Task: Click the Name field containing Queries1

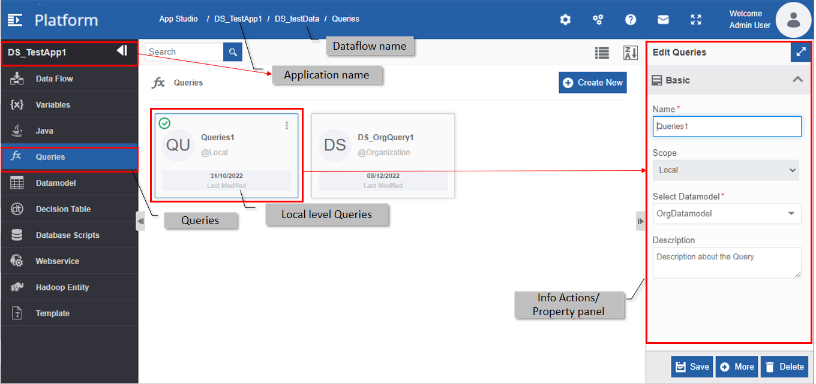Action: pos(727,126)
